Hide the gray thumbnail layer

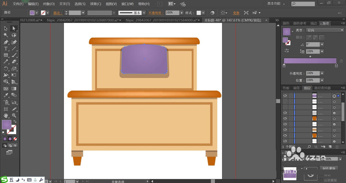[285, 113]
